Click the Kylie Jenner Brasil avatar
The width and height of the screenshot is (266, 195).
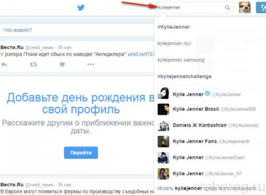click(x=163, y=109)
